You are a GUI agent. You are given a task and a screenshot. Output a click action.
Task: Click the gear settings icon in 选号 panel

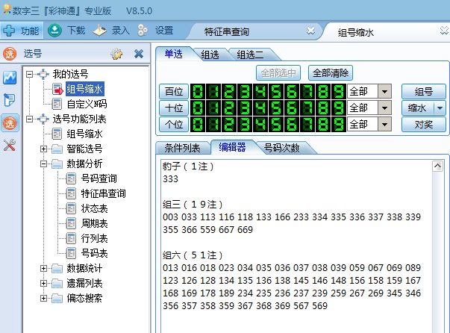[x=117, y=54]
